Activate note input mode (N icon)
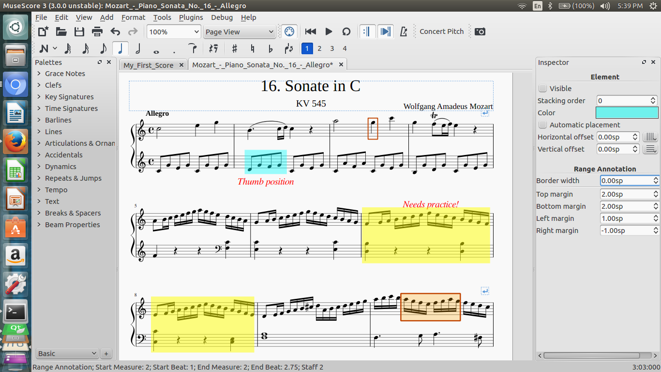The height and width of the screenshot is (372, 661). [x=44, y=48]
